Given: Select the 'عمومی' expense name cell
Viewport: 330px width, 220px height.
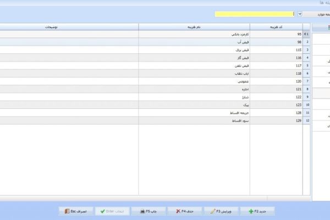Looking at the screenshot, I should pos(194,81).
